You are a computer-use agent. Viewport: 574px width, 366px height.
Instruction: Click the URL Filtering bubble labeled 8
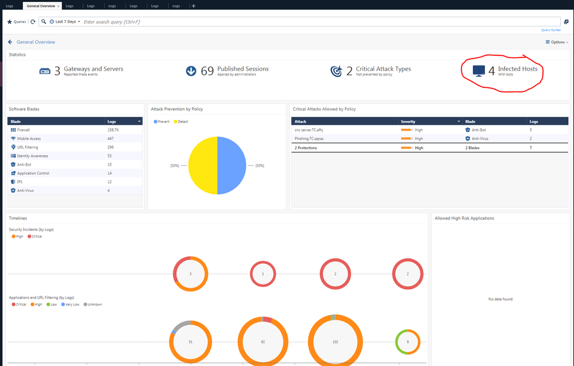pyautogui.click(x=408, y=342)
